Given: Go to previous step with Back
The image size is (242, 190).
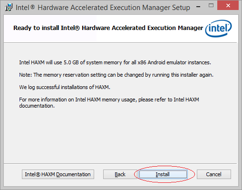Looking at the screenshot, I should [x=120, y=174].
